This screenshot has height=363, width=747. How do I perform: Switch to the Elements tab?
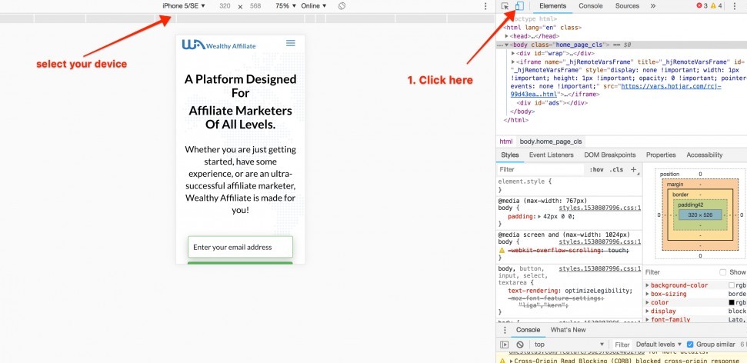pyautogui.click(x=552, y=6)
